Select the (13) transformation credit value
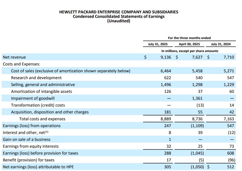This screenshot has width=242, height=171. pyautogui.click(x=198, y=105)
